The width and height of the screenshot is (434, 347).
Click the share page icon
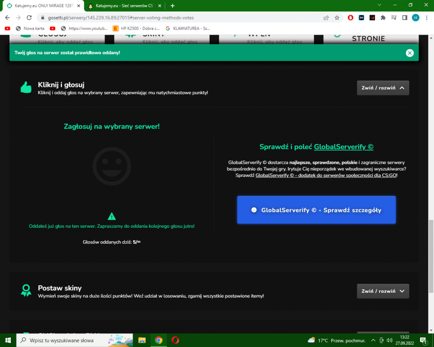coord(326,18)
